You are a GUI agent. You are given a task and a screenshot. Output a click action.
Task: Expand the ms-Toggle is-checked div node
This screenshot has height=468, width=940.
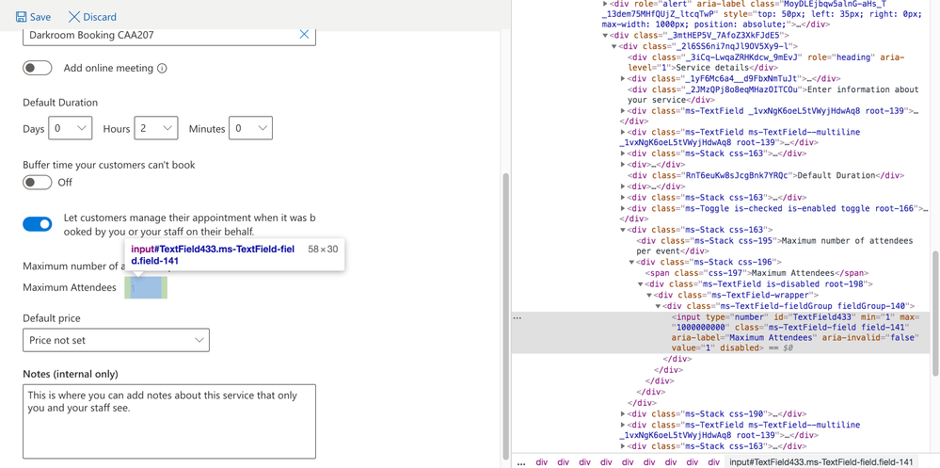click(x=623, y=208)
